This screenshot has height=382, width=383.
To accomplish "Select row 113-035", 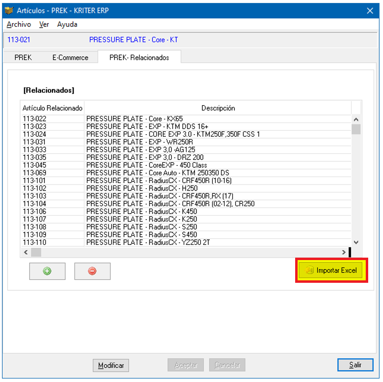I will pos(186,157).
